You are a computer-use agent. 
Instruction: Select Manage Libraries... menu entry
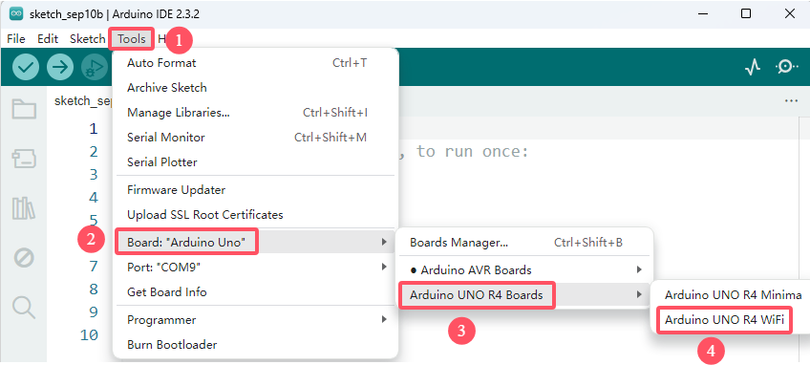point(255,113)
